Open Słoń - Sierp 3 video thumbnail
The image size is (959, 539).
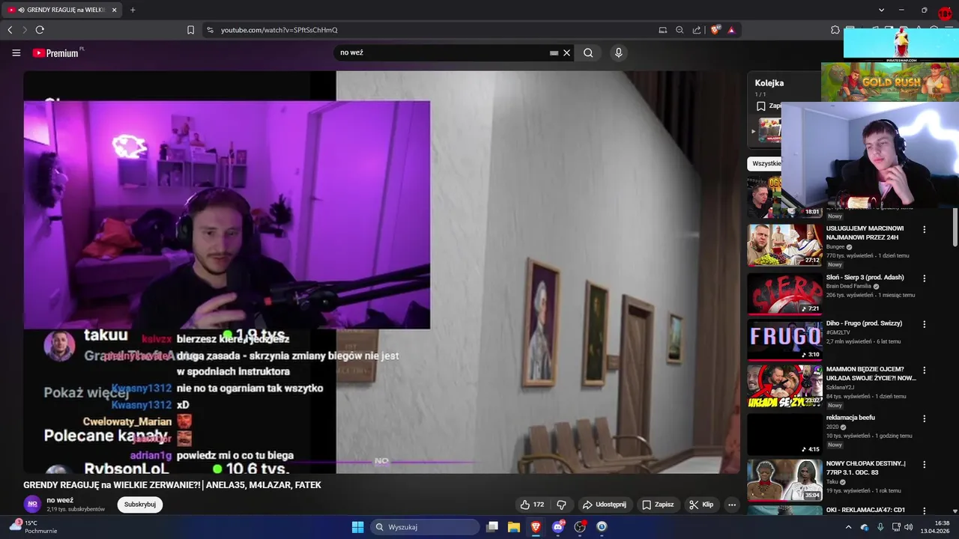[x=784, y=293]
